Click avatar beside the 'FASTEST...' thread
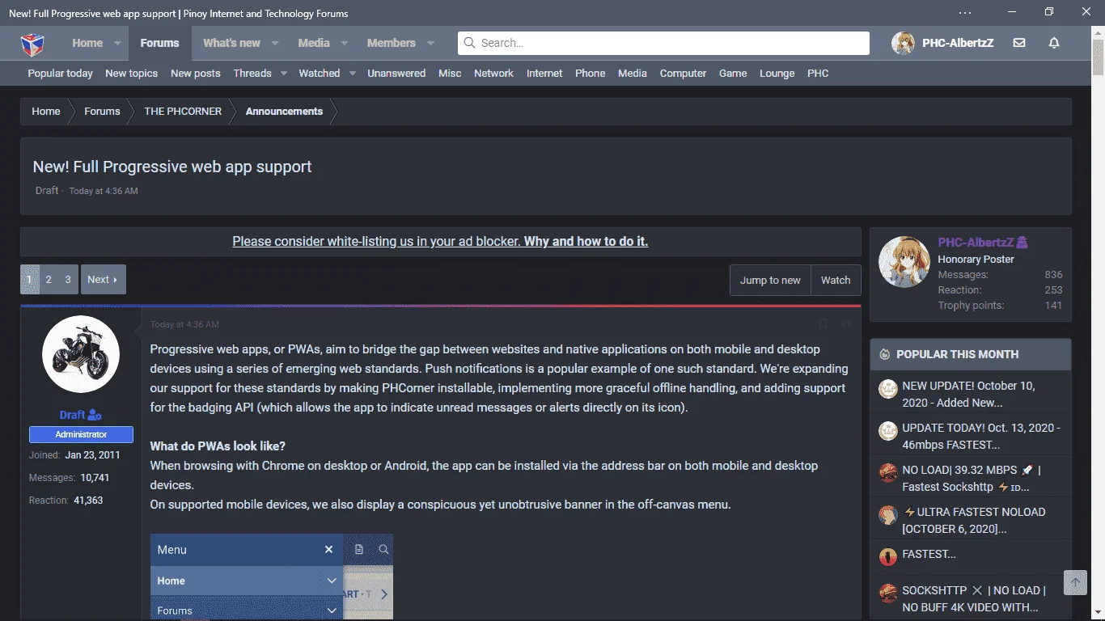The width and height of the screenshot is (1105, 621). point(888,556)
